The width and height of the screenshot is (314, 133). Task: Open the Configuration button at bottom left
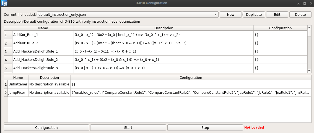pos(46,128)
